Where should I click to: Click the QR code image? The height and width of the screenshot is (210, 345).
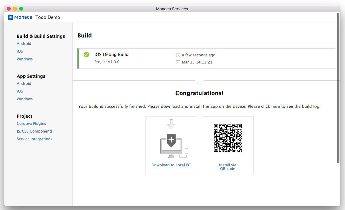(228, 138)
